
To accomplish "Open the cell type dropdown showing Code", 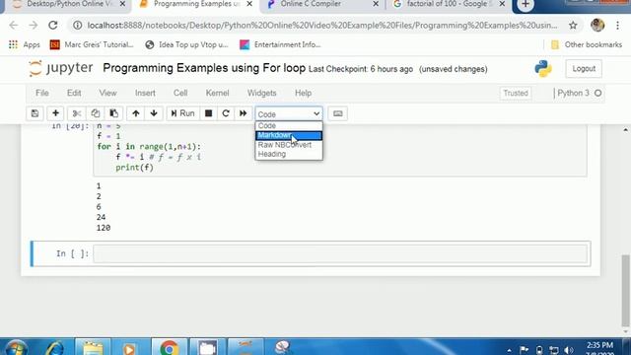I will point(289,114).
